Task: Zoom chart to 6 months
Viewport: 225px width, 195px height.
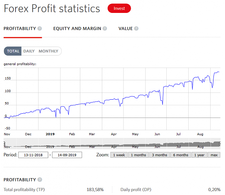Action: click(x=181, y=155)
